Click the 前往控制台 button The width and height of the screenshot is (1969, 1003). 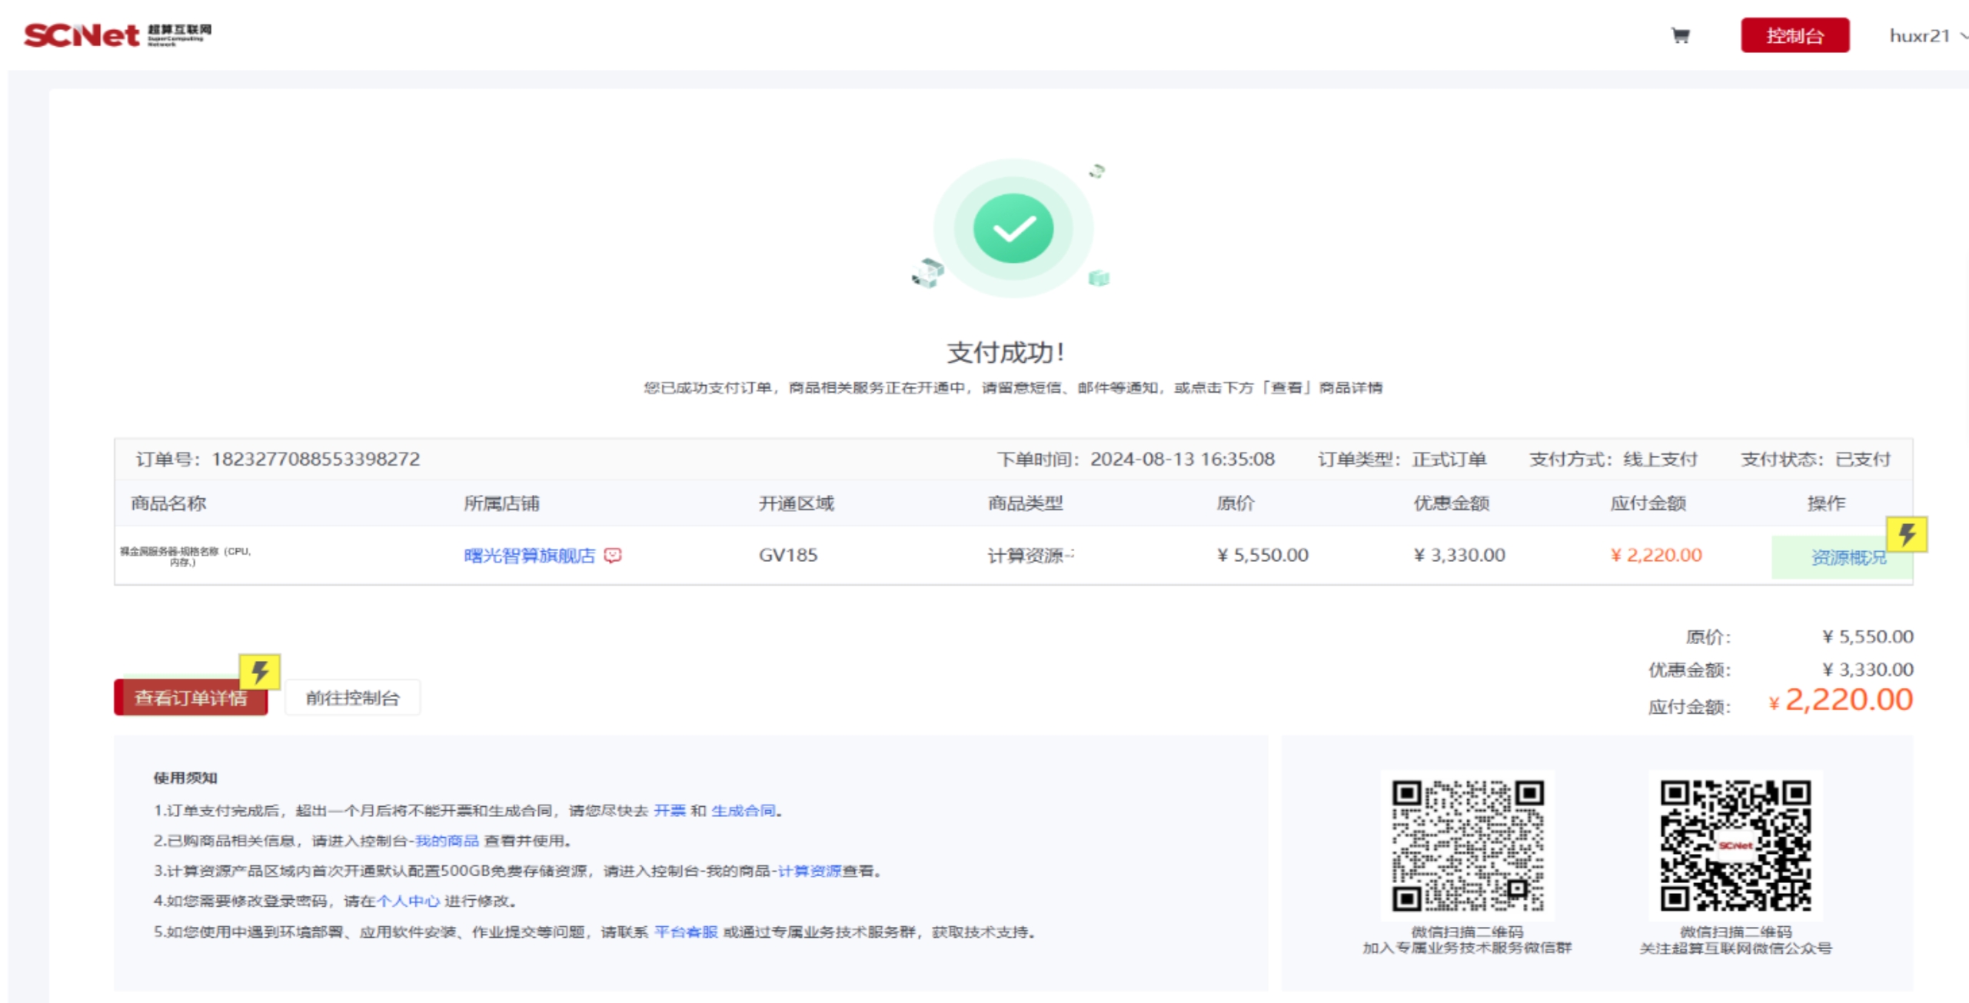point(352,698)
